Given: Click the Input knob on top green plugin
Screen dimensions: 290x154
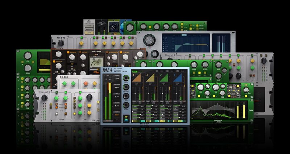Looking at the screenshot, I should coord(130,27).
